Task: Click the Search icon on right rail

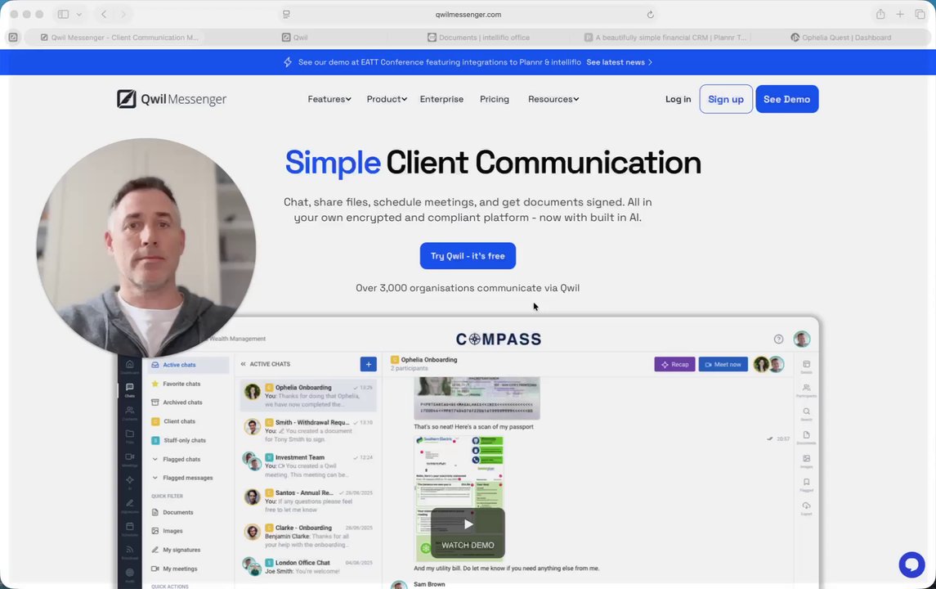Action: [x=807, y=413]
